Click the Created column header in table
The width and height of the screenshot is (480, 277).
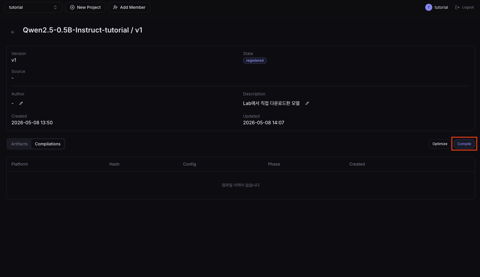pos(357,164)
